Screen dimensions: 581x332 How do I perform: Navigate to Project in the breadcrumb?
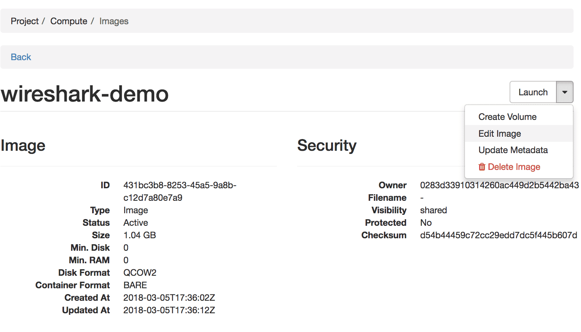coord(25,21)
